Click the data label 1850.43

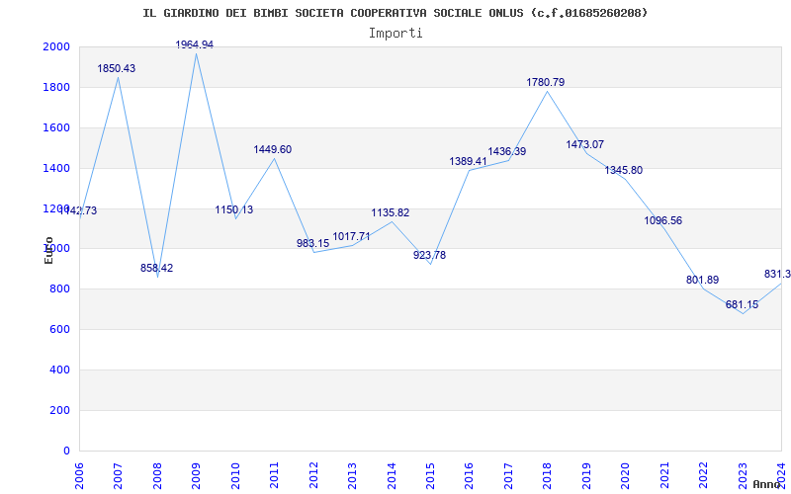(117, 68)
